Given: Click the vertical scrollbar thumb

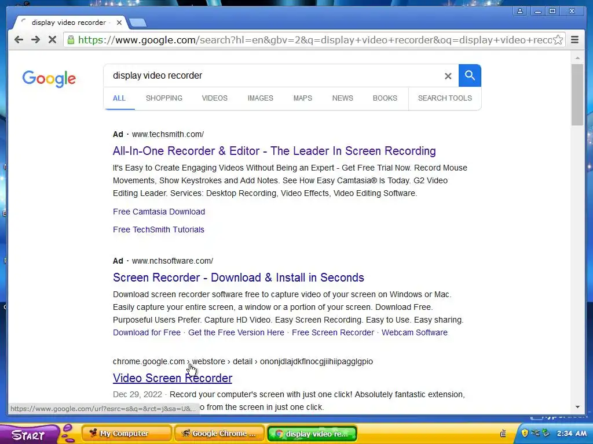Looking at the screenshot, I should pos(577,94).
